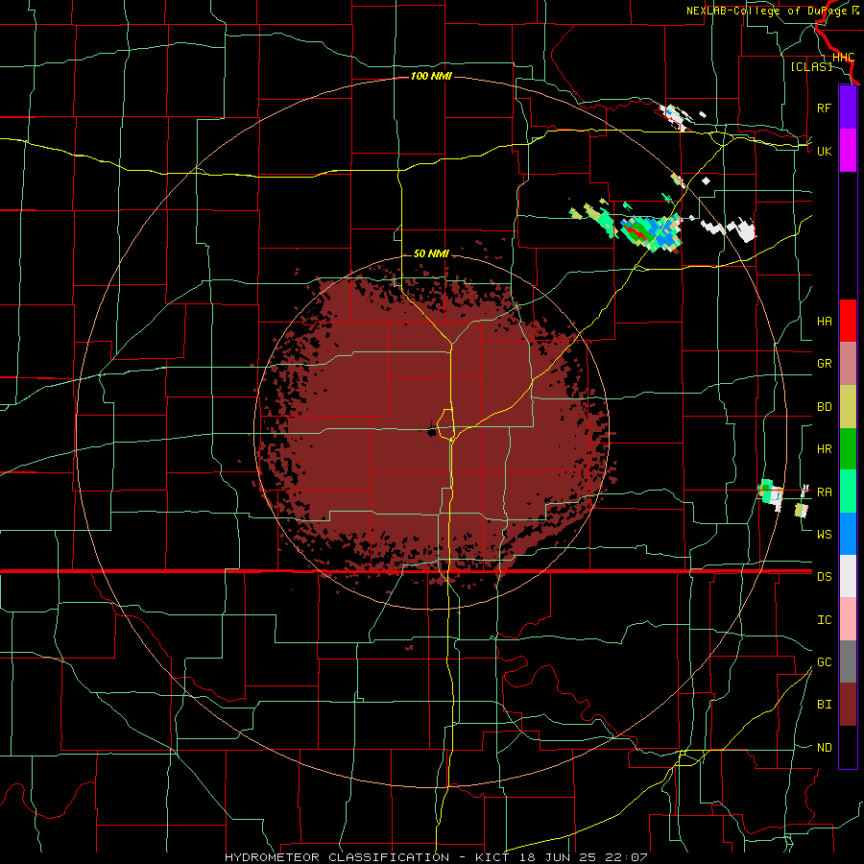Click the HA legend label
Viewport: 864px width, 864px height.
[824, 322]
